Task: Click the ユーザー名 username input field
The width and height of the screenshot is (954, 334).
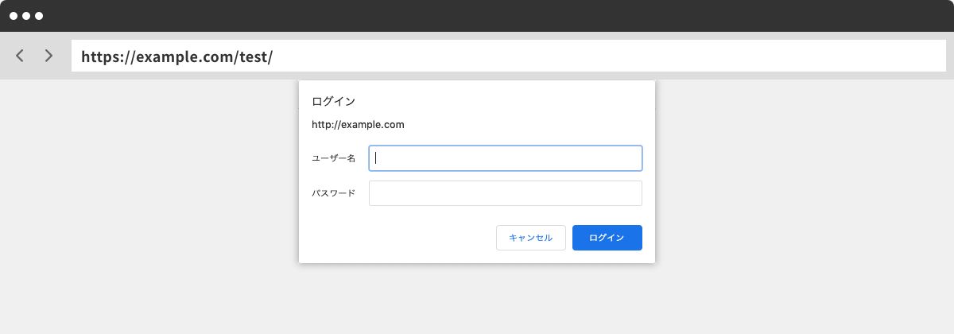Action: 506,158
